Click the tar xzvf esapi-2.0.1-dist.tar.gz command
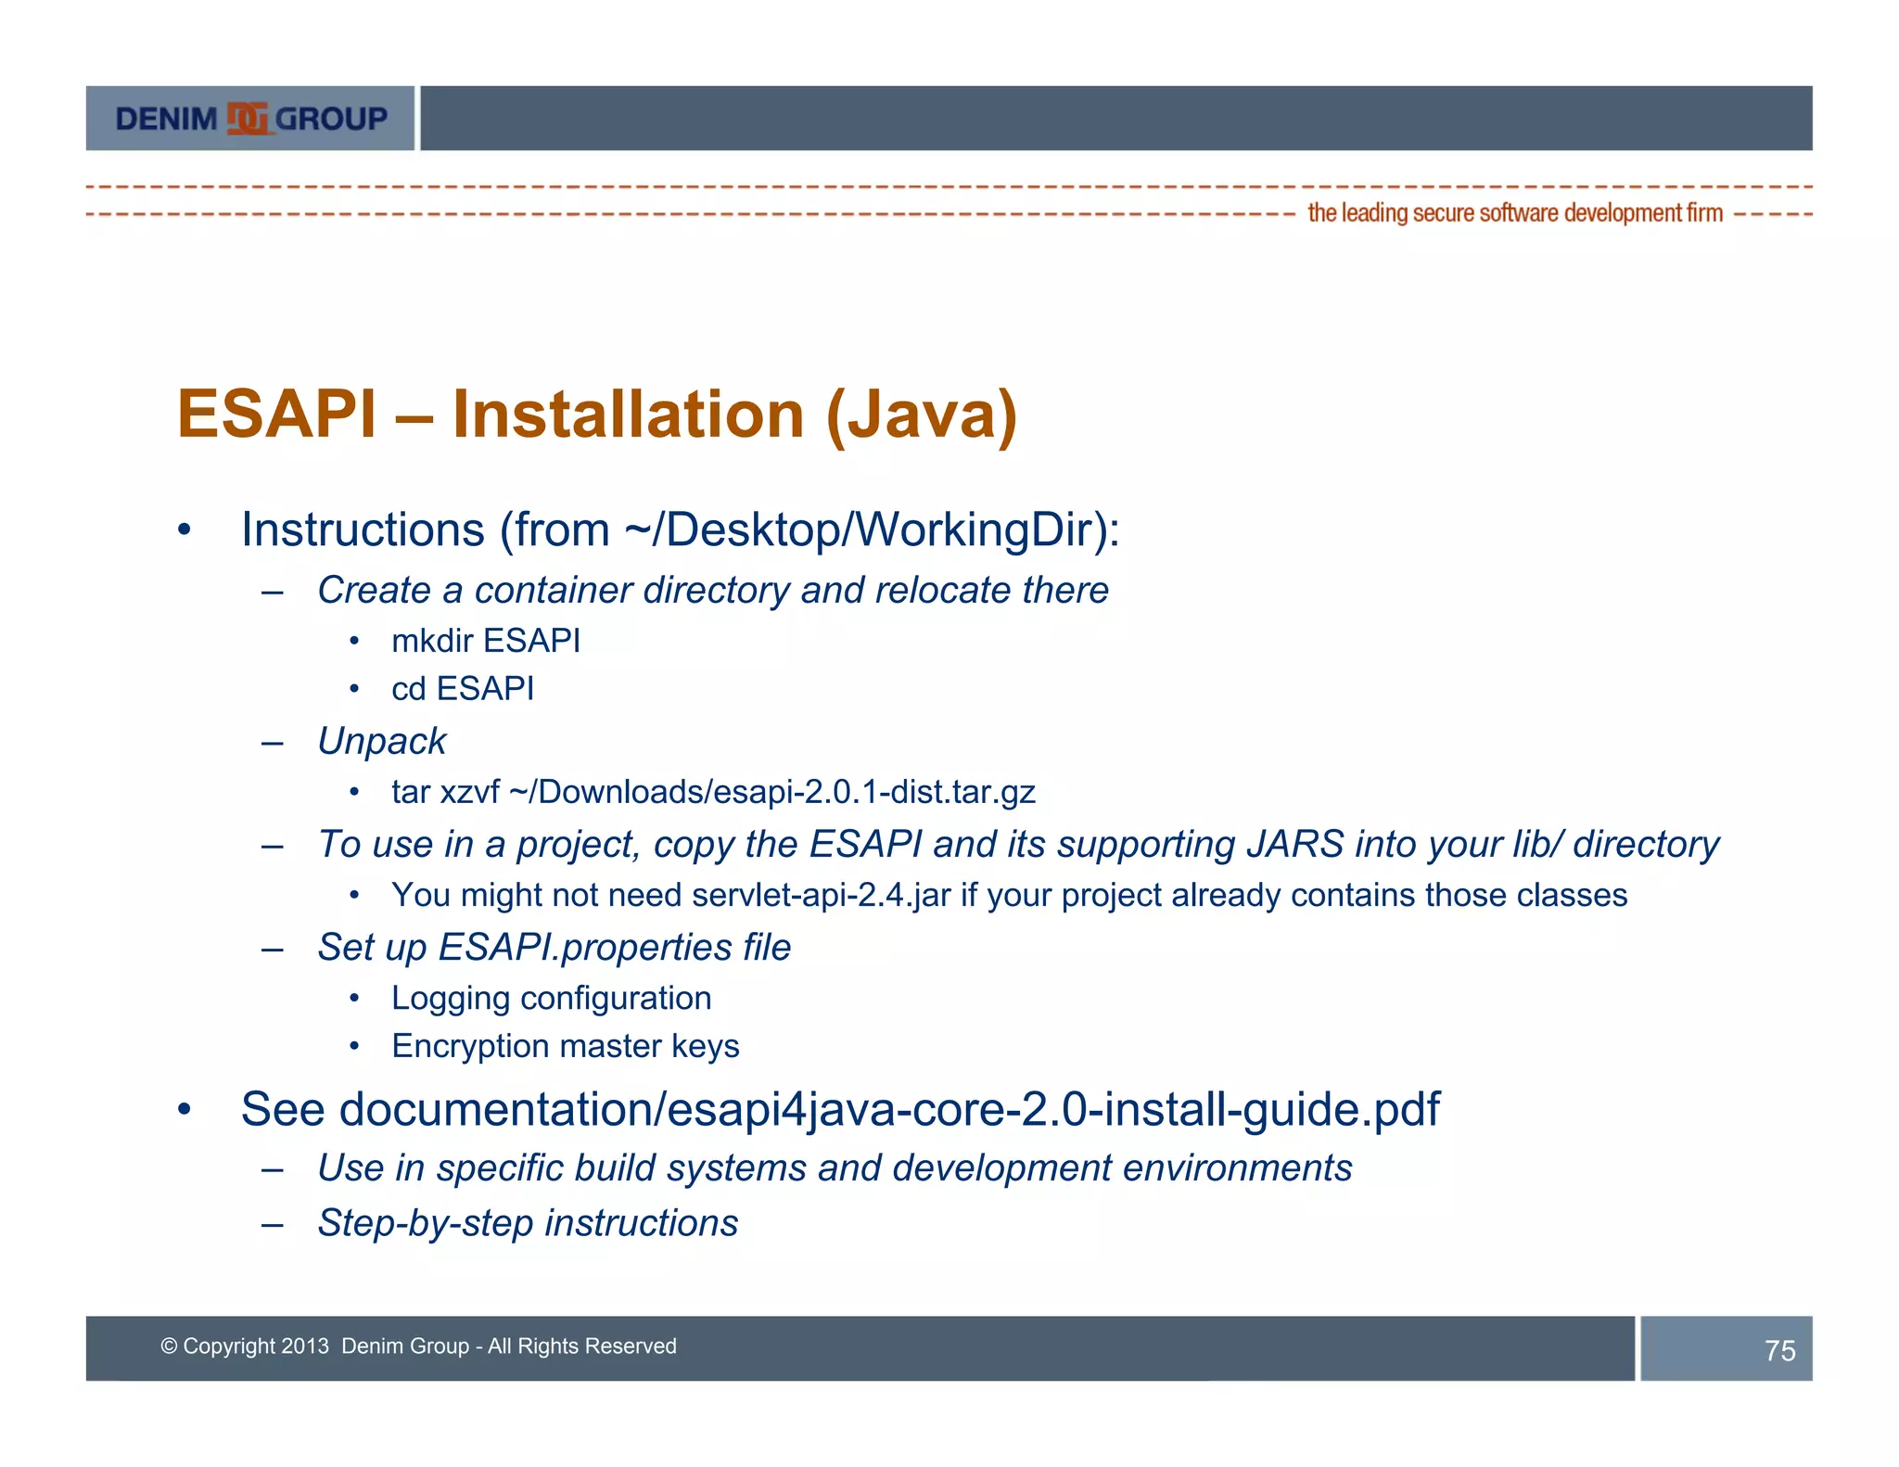1899x1467 pixels. [712, 792]
